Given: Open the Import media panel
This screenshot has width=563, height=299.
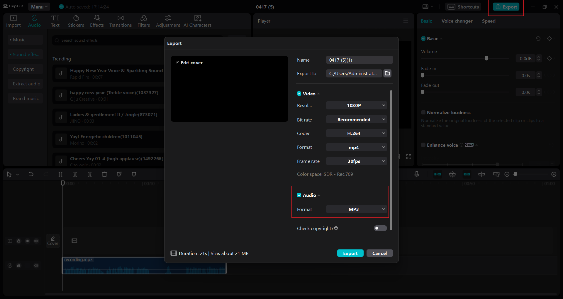Looking at the screenshot, I should (x=13, y=21).
